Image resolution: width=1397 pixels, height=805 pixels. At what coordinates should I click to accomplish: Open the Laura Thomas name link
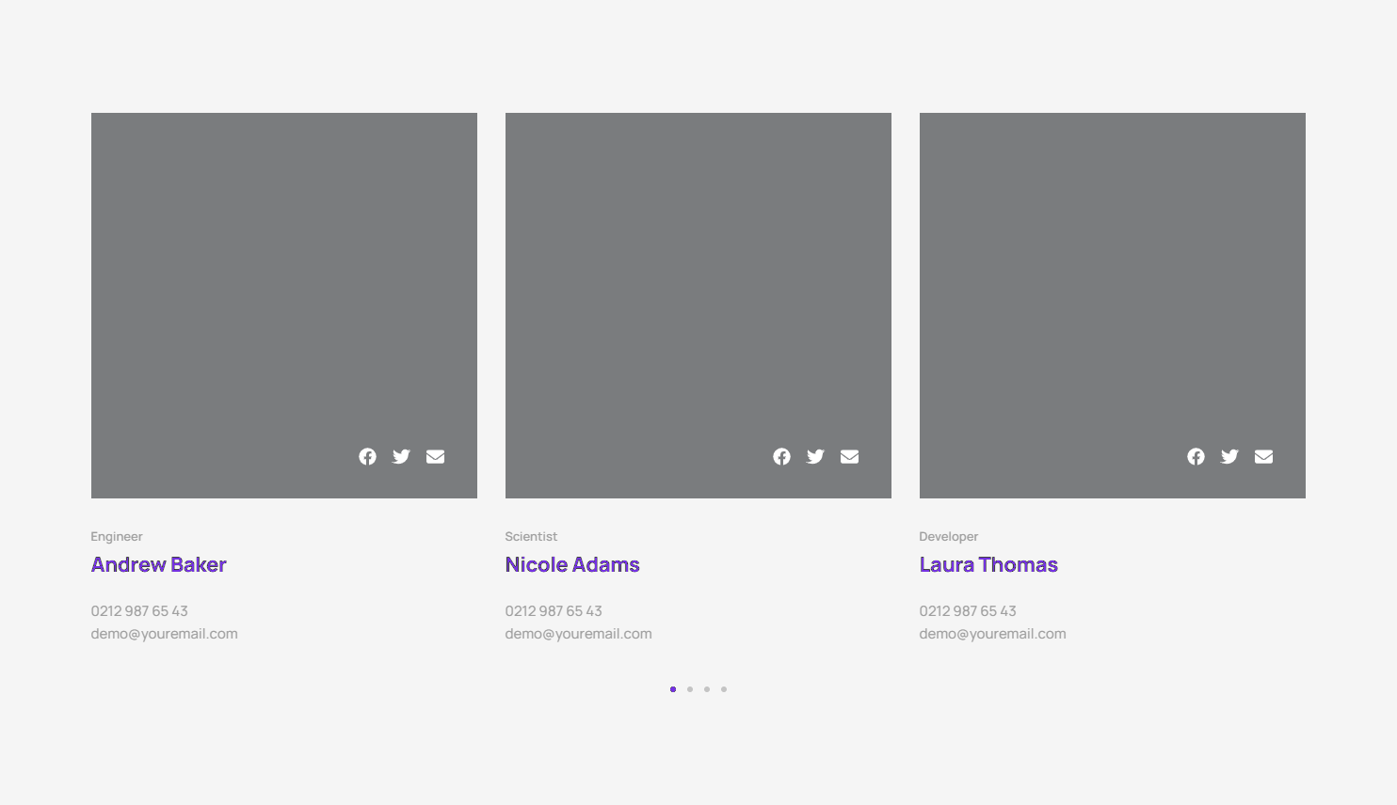coord(988,564)
